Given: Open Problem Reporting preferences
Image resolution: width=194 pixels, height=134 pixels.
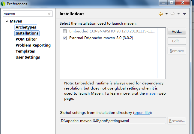Looking at the screenshot, I should coord(33,45).
